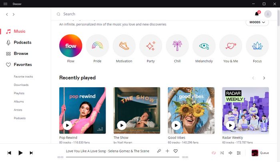Skip to the previous track
This screenshot has width=280, height=162.
[9, 153]
